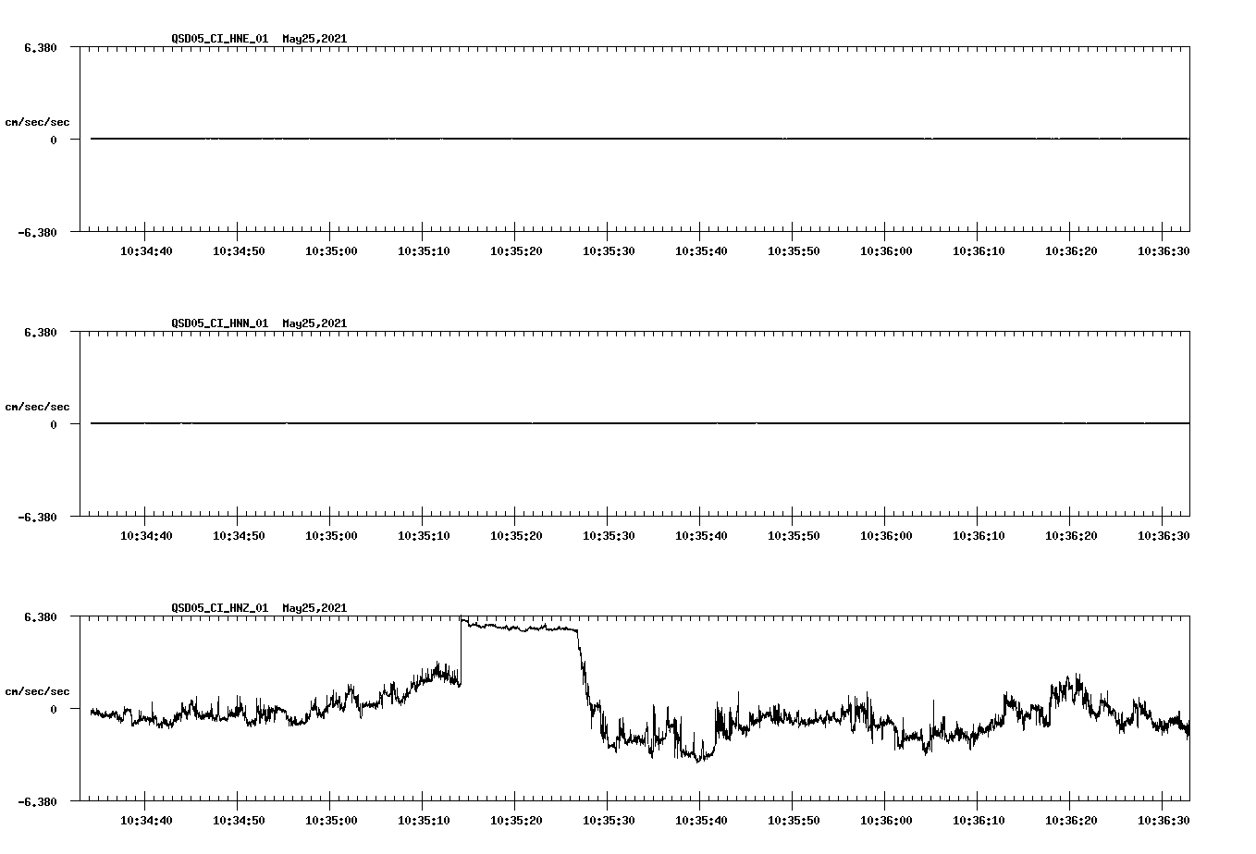Viewport: 1256px width, 854px height.
Task: Select the QSD05_CI_HNE_01 channel label
Action: (219, 40)
